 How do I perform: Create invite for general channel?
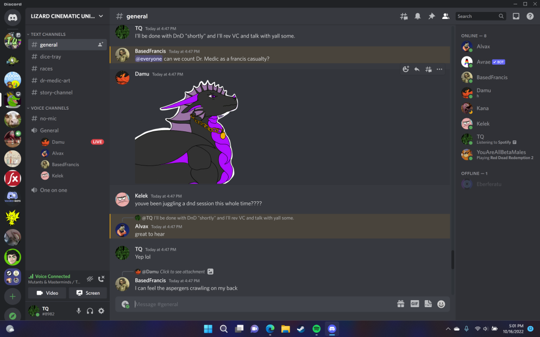[100, 44]
